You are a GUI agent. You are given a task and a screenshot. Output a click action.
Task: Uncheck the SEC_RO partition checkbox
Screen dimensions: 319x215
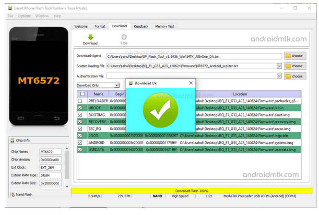click(80, 129)
